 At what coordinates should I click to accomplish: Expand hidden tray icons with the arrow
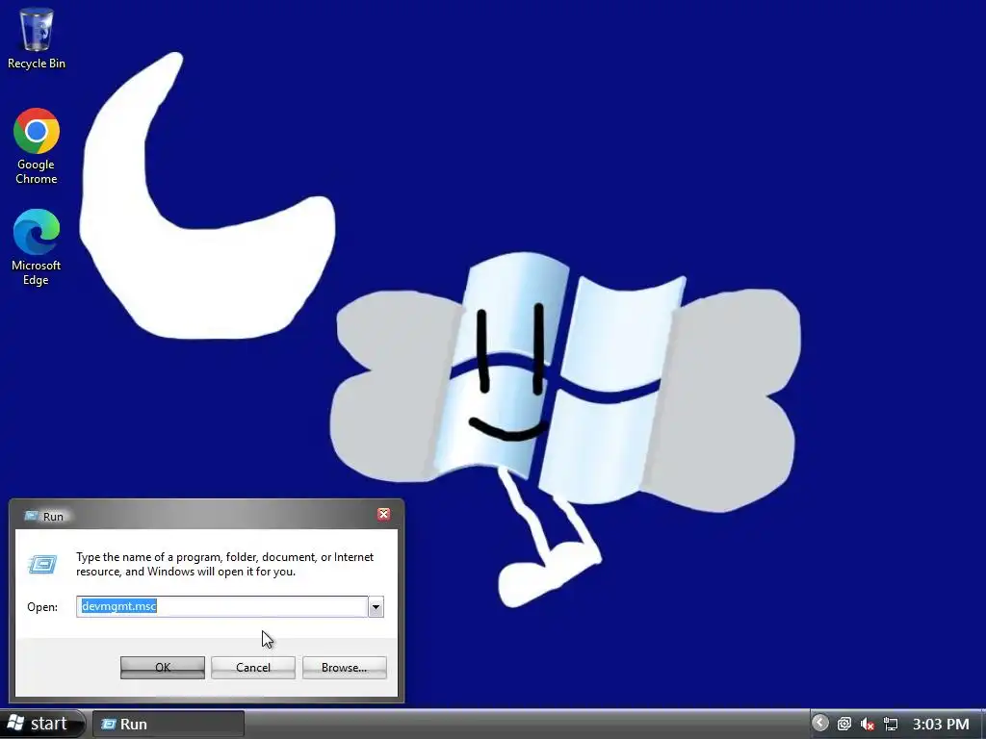pos(819,724)
